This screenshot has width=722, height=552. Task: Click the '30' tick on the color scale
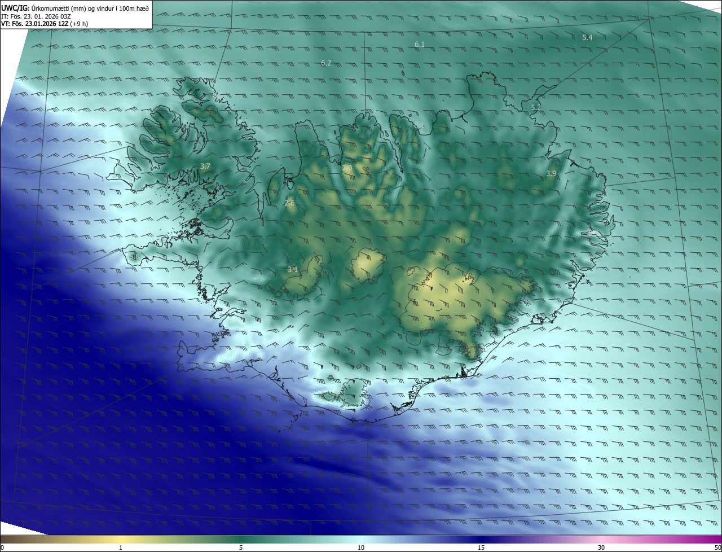pyautogui.click(x=601, y=547)
